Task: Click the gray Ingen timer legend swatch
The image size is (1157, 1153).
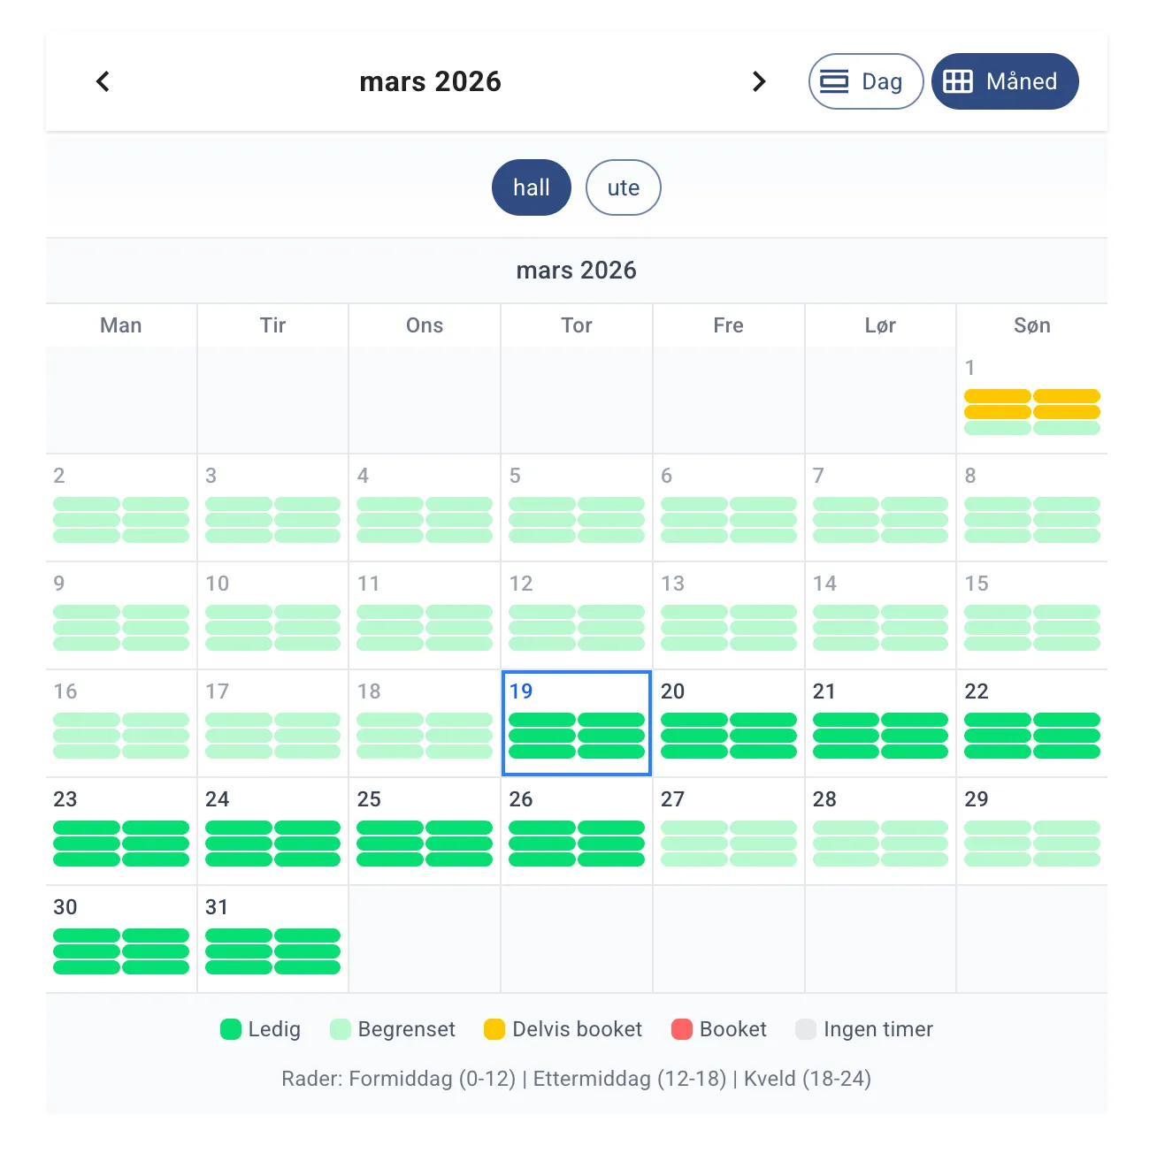Action: pos(805,1029)
